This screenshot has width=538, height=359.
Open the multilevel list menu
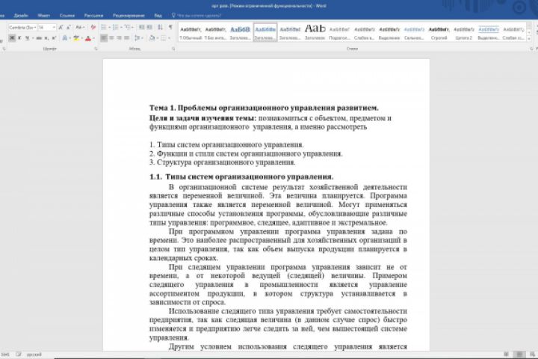click(129, 27)
